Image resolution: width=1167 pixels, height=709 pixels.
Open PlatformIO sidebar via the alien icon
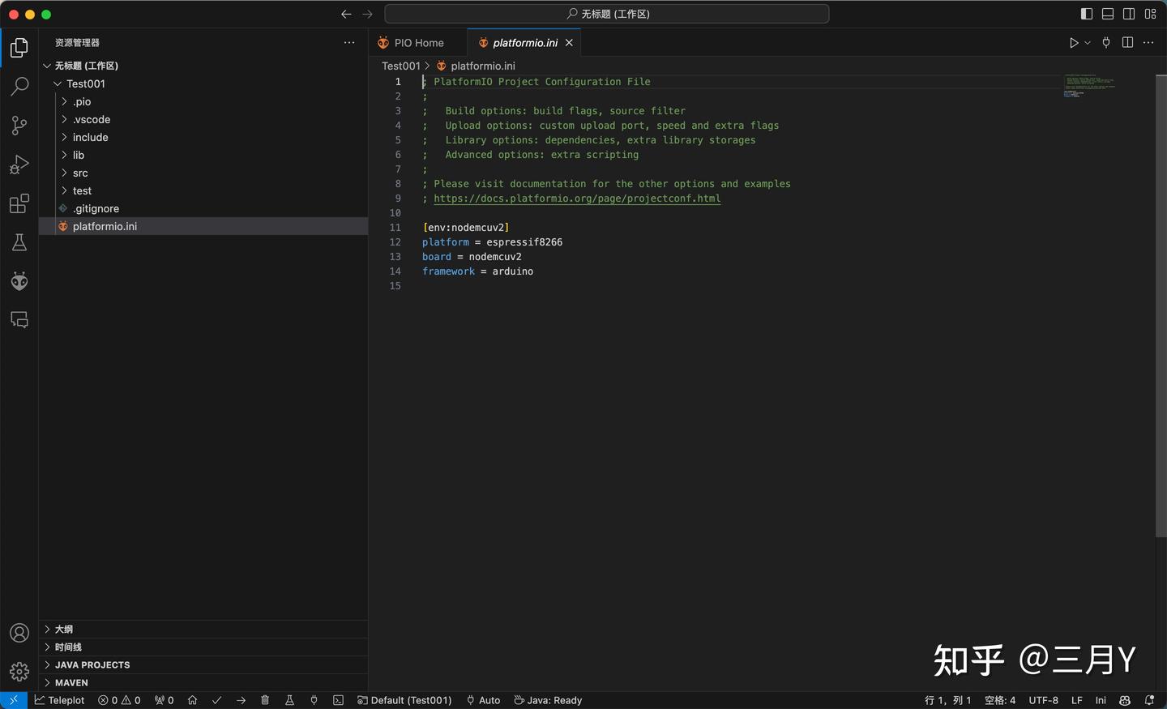coord(19,281)
